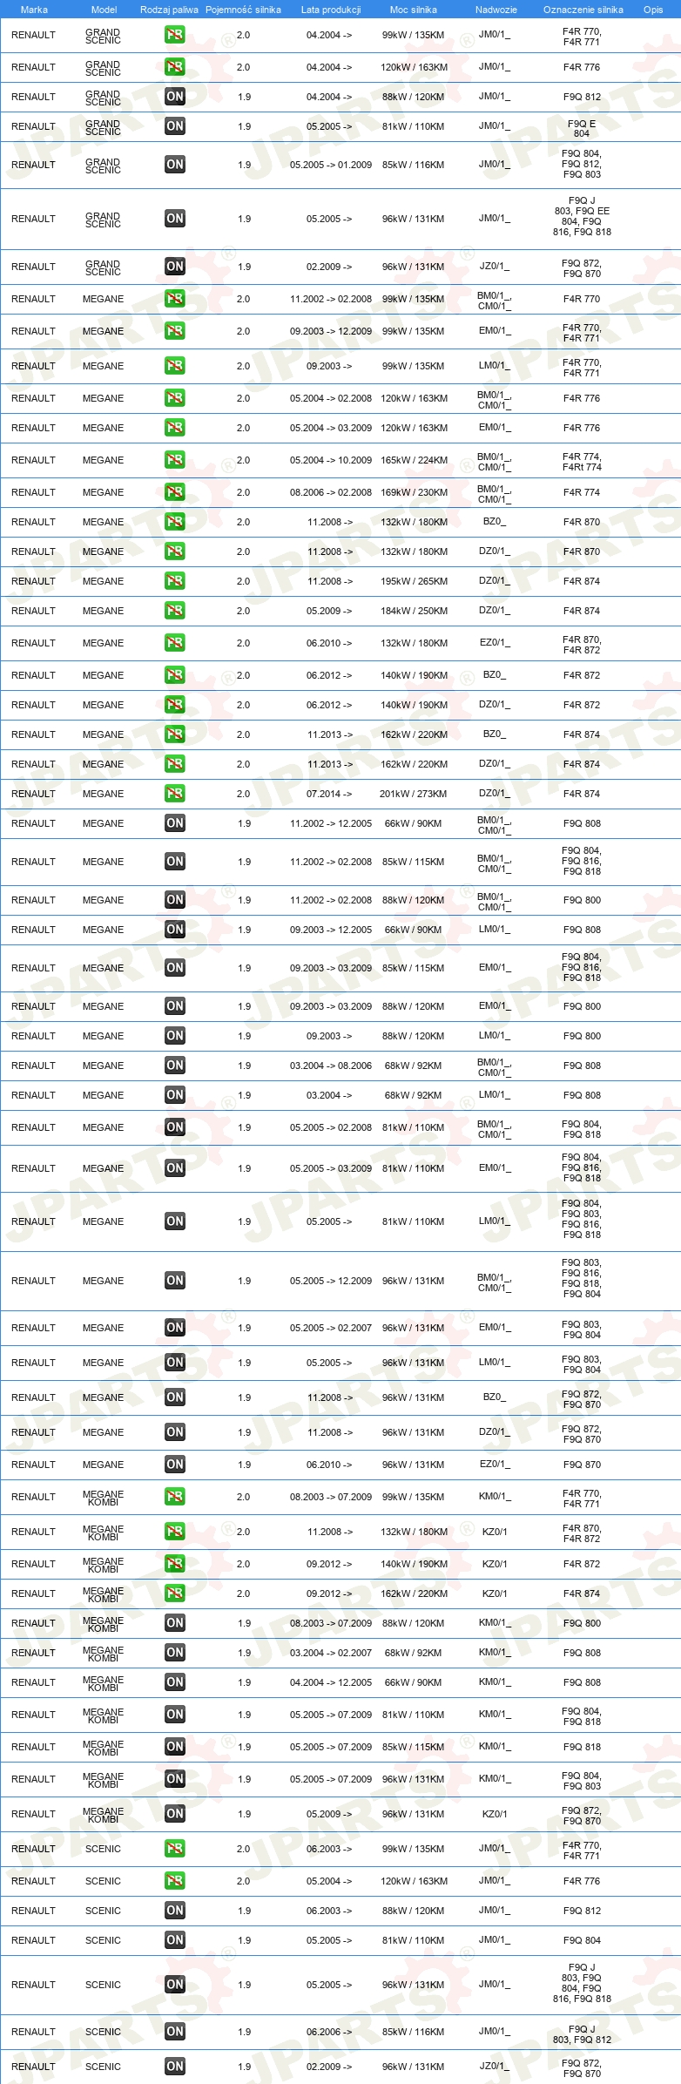This screenshot has height=2084, width=681.
Task: Select the Rodzaj paliwa column header
Action: tap(169, 10)
